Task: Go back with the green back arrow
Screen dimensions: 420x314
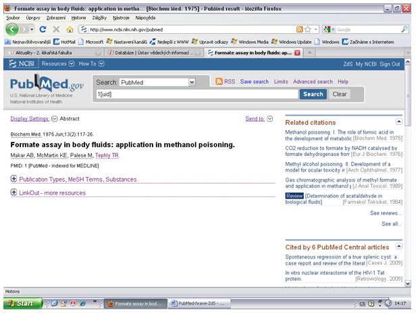Action: (x=12, y=29)
